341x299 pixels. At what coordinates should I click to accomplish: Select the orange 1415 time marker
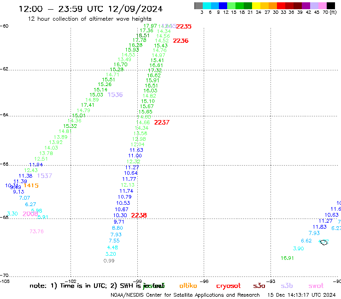[x=31, y=185]
